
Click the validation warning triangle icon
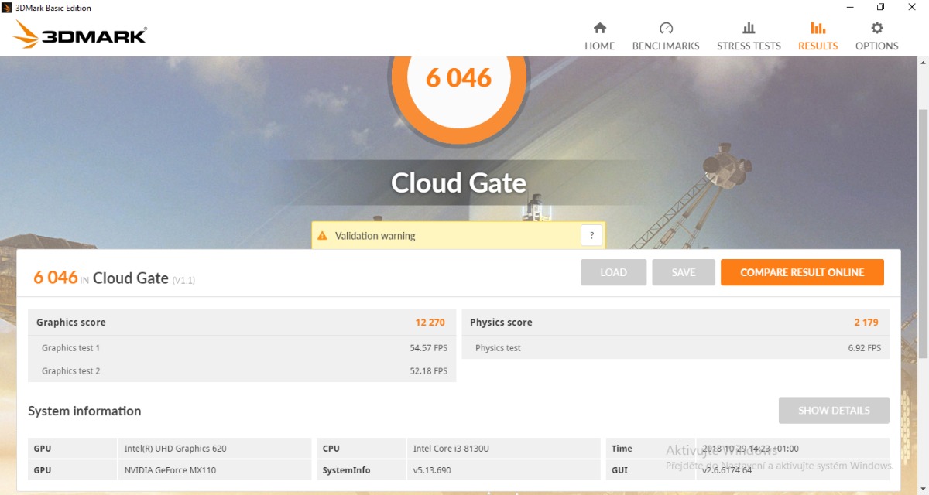(323, 236)
